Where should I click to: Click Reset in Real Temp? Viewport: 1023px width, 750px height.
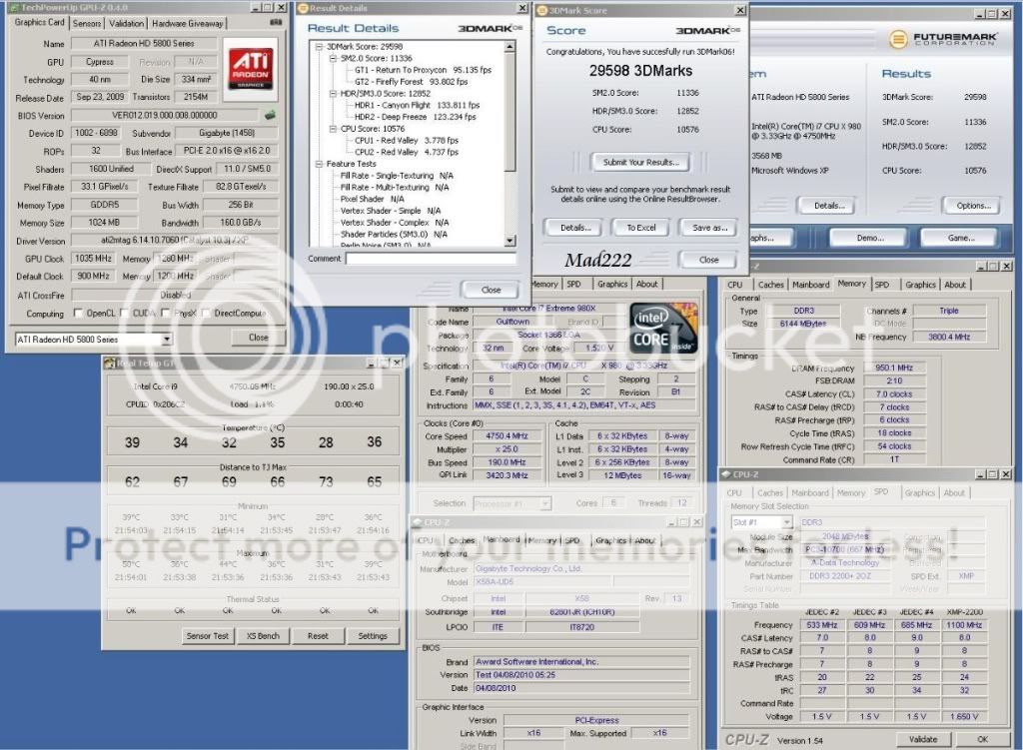pos(318,636)
